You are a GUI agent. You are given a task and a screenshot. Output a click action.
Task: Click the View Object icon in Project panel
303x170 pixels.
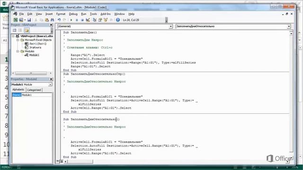20,30
